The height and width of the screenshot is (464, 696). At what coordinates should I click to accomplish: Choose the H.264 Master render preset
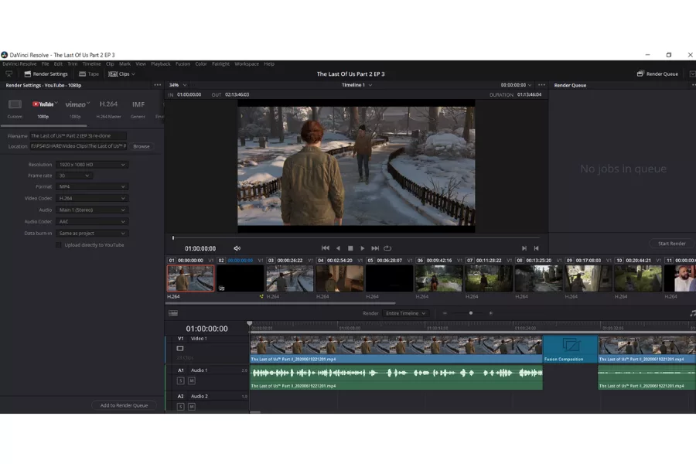[x=108, y=109]
